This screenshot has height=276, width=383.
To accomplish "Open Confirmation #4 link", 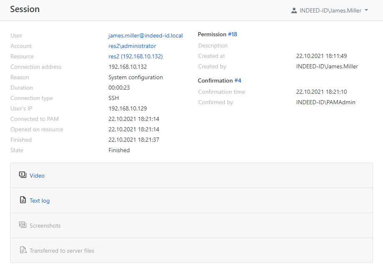I will point(237,80).
